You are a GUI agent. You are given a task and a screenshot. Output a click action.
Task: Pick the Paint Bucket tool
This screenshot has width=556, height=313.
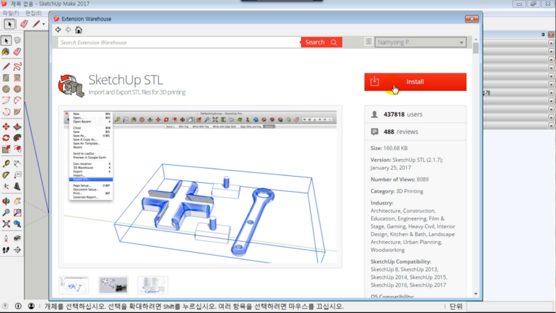click(6, 52)
